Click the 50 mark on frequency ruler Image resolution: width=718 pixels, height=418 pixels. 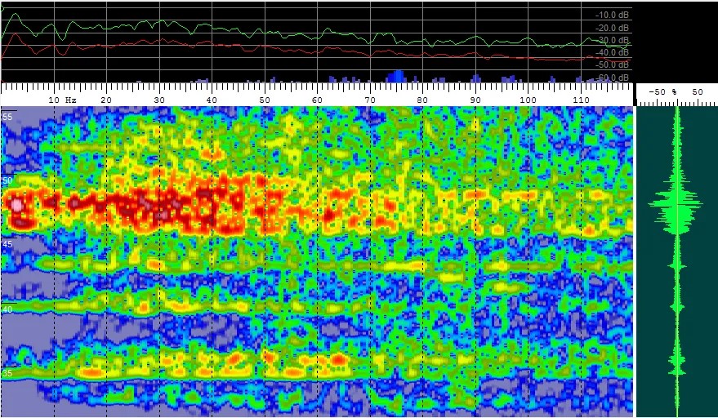(x=265, y=99)
